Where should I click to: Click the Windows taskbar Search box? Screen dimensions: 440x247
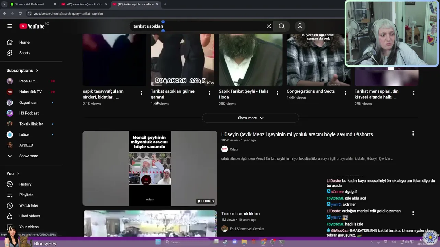click(188, 242)
